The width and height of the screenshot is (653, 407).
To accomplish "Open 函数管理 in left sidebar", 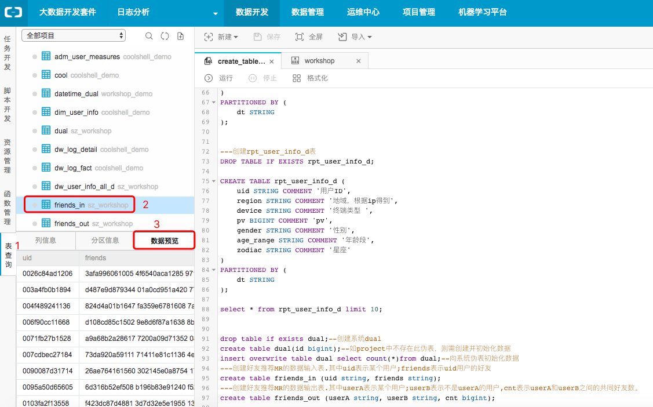I will point(8,208).
